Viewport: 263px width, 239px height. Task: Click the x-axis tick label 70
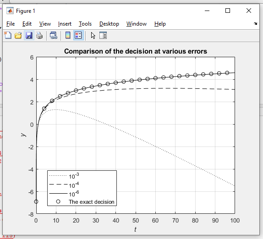[x=175, y=220]
